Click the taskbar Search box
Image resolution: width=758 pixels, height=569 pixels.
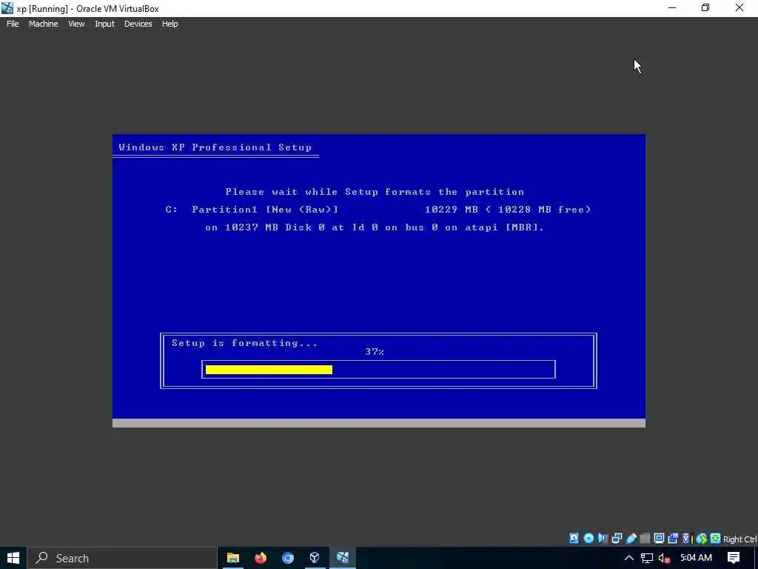(122, 558)
